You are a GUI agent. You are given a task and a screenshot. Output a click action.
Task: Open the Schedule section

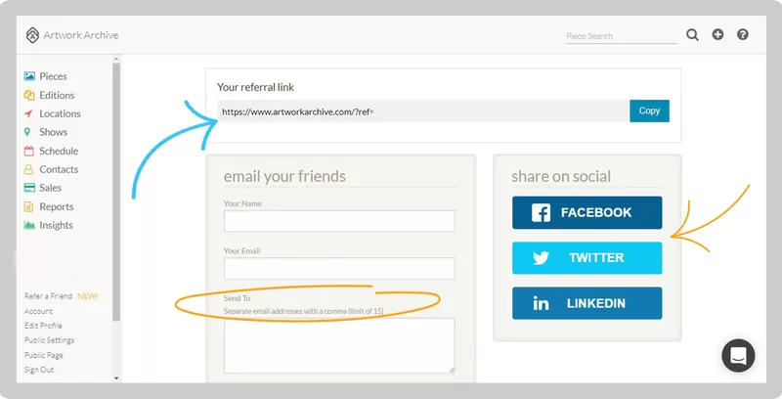(x=59, y=151)
